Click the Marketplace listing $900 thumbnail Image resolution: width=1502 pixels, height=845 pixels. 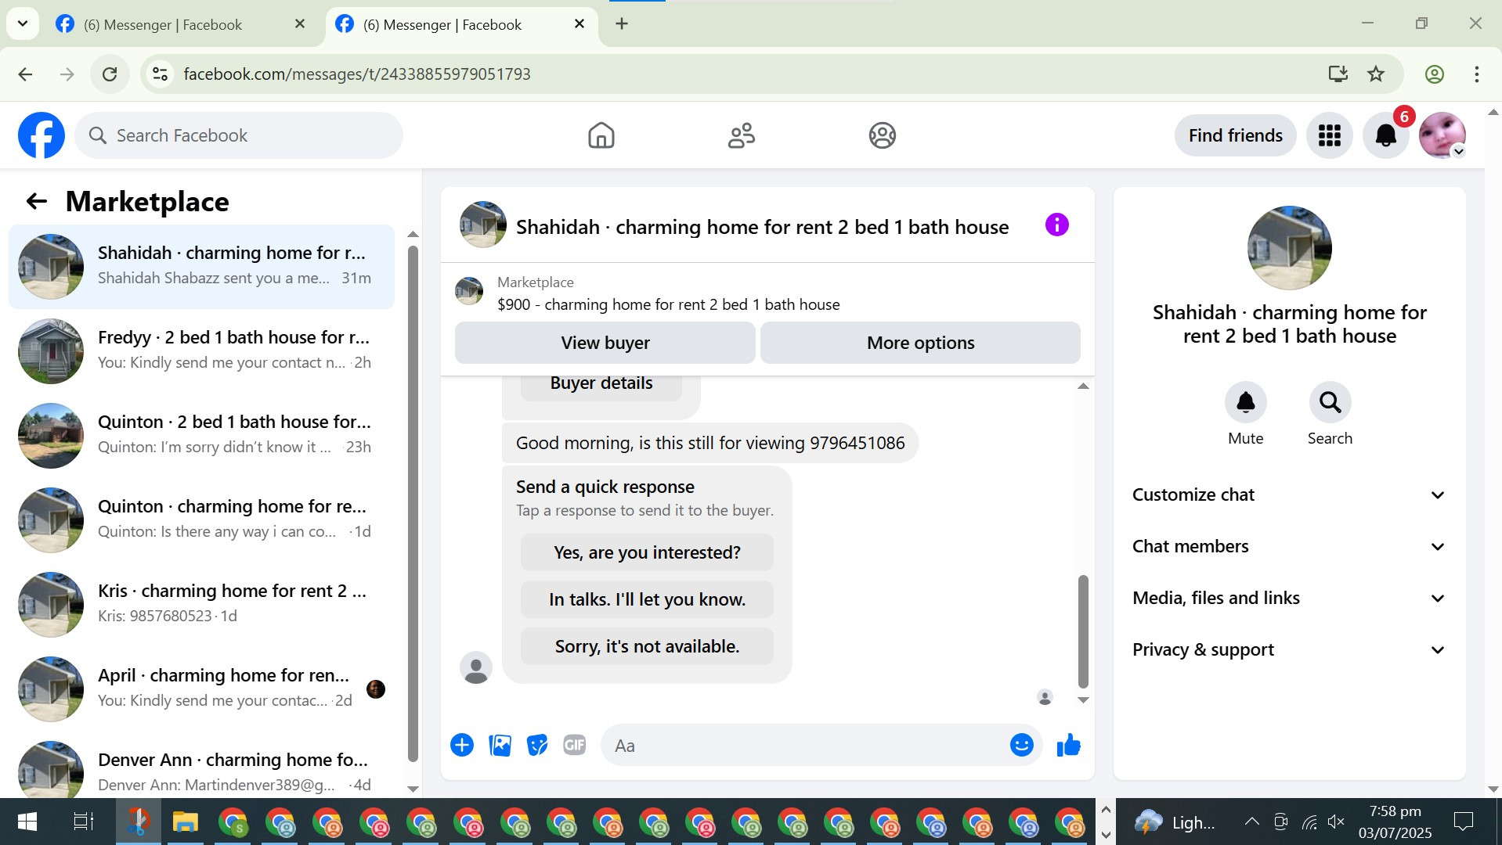pos(469,291)
